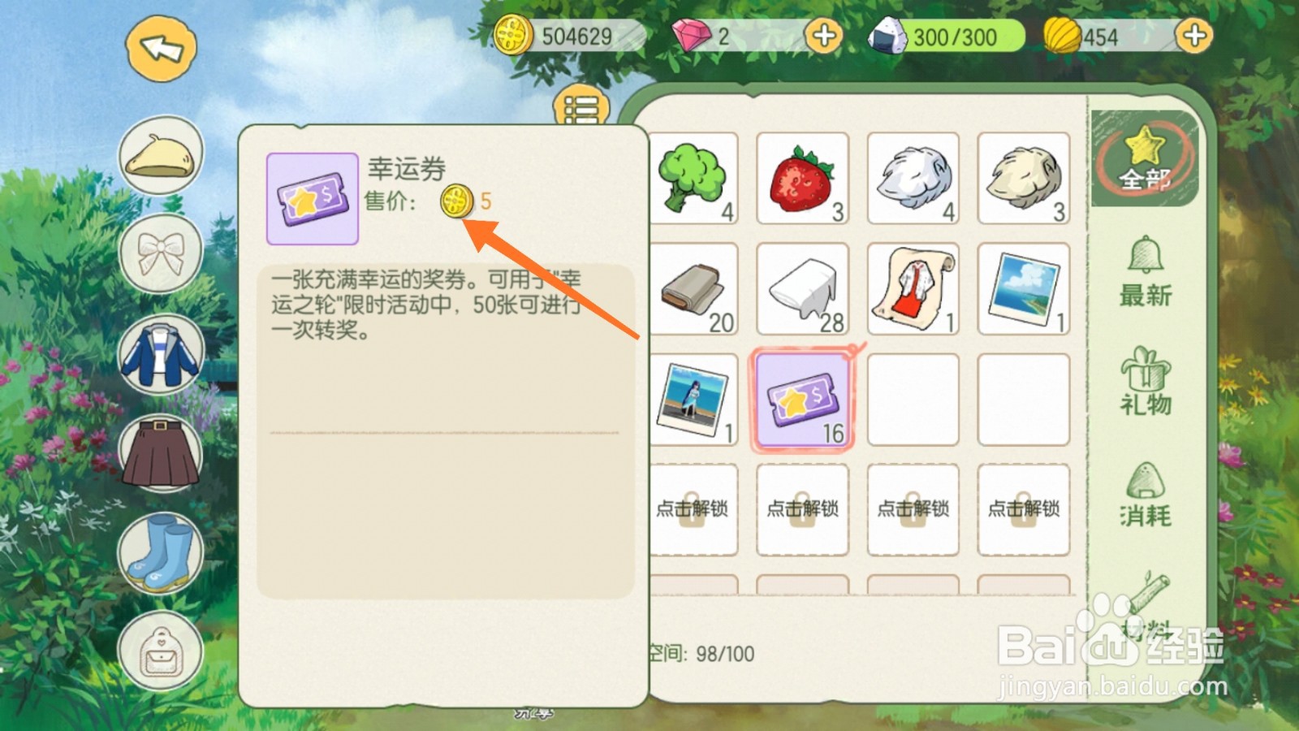This screenshot has width=1299, height=731.
Task: Add more shells with plus button
Action: tap(1194, 36)
